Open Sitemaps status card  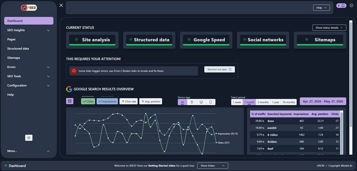[x=320, y=40]
